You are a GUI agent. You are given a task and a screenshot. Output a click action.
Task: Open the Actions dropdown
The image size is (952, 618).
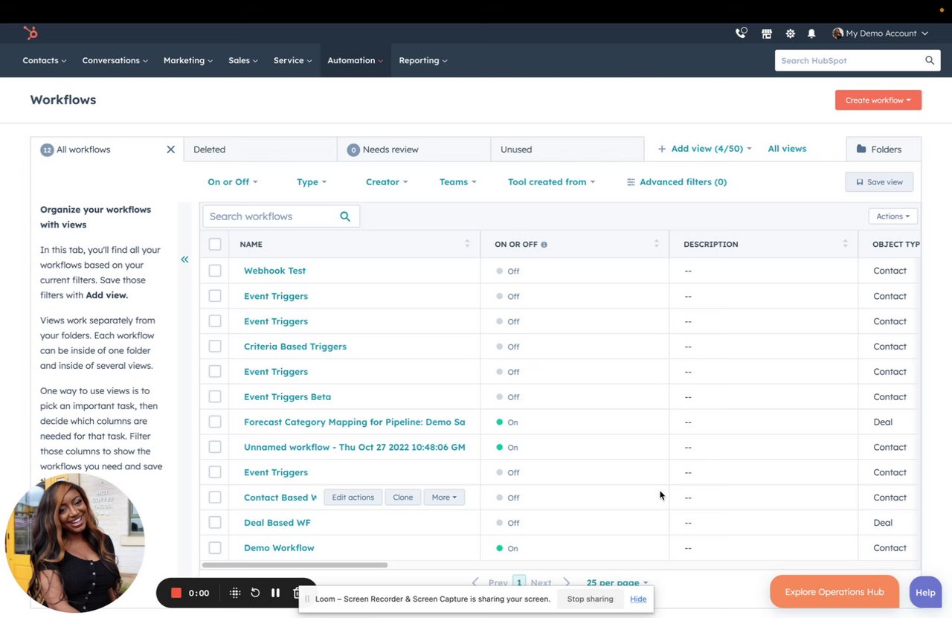pos(893,216)
